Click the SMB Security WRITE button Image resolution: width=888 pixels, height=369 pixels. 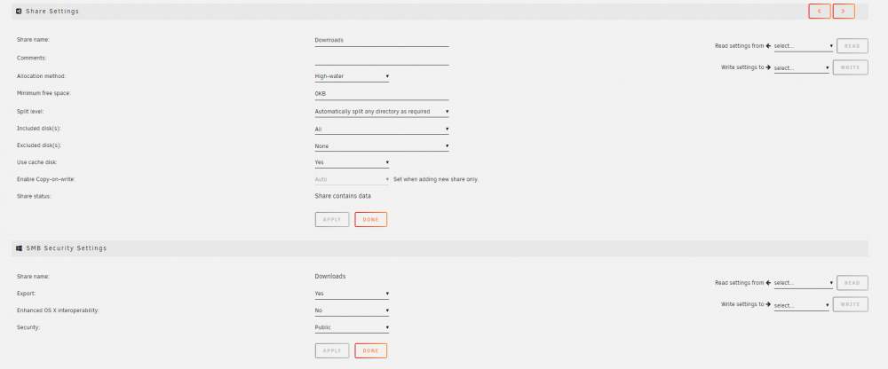pyautogui.click(x=850, y=304)
